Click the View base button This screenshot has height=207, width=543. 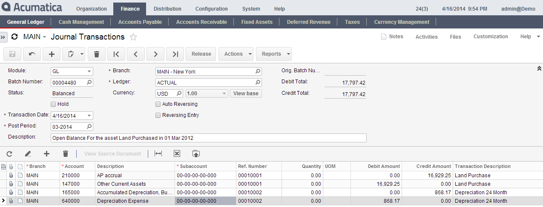(x=246, y=94)
